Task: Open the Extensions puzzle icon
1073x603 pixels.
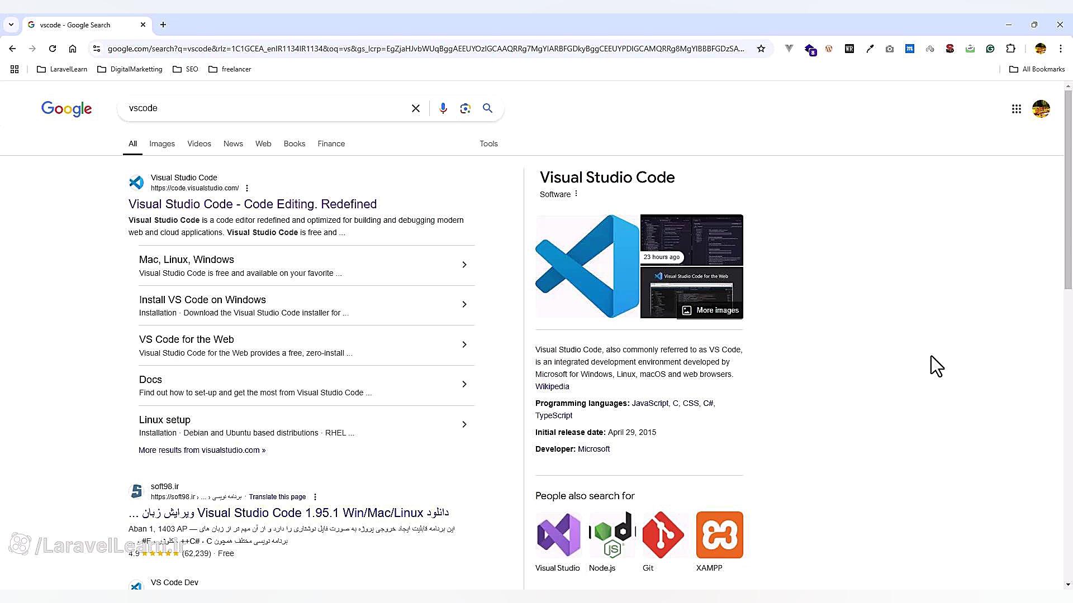Action: pos(1010,49)
